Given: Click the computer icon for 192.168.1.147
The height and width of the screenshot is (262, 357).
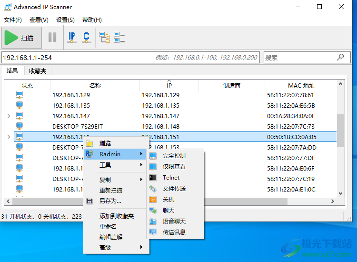Looking at the screenshot, I should [x=20, y=116].
